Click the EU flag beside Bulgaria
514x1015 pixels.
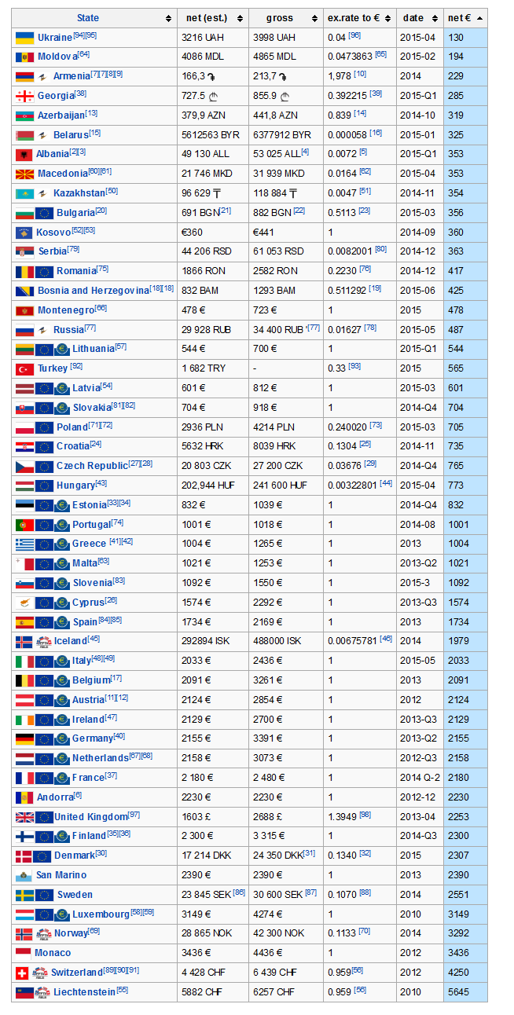pos(44,213)
